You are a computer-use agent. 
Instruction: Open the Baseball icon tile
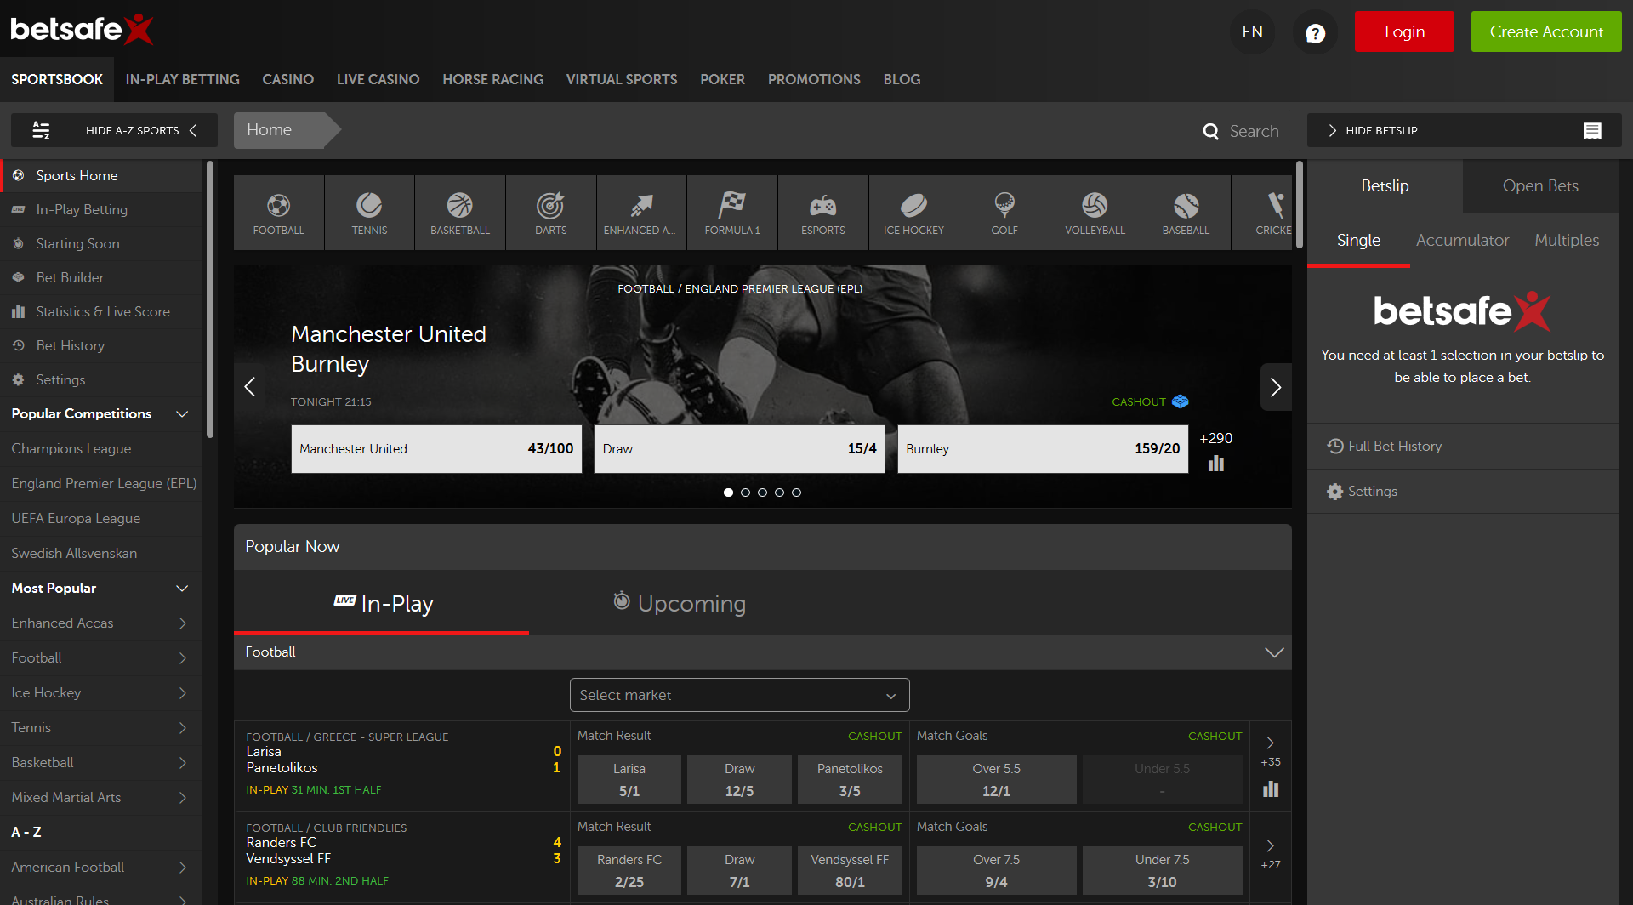pos(1186,213)
